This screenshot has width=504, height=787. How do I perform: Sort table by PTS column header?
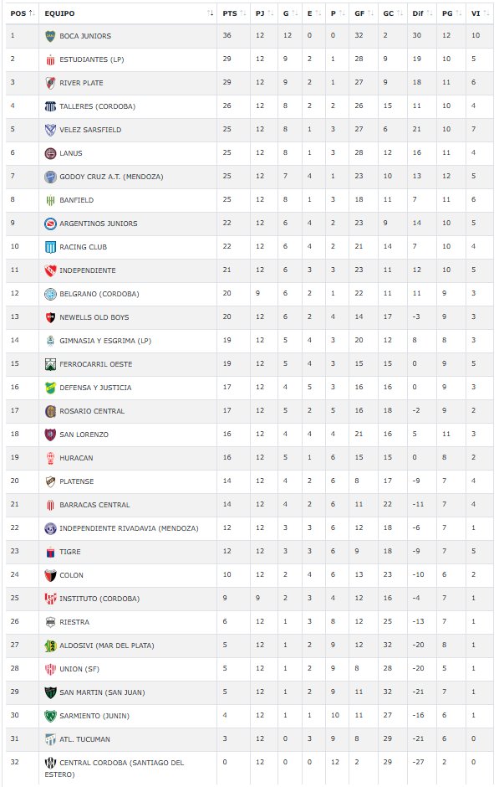(x=230, y=13)
